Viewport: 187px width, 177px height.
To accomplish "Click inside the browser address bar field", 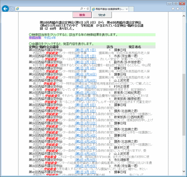I will tap(47, 9).
